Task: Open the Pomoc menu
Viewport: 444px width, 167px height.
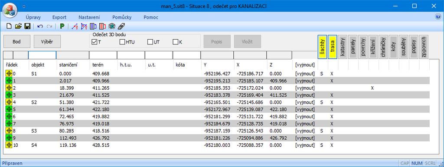Action: 151,17
